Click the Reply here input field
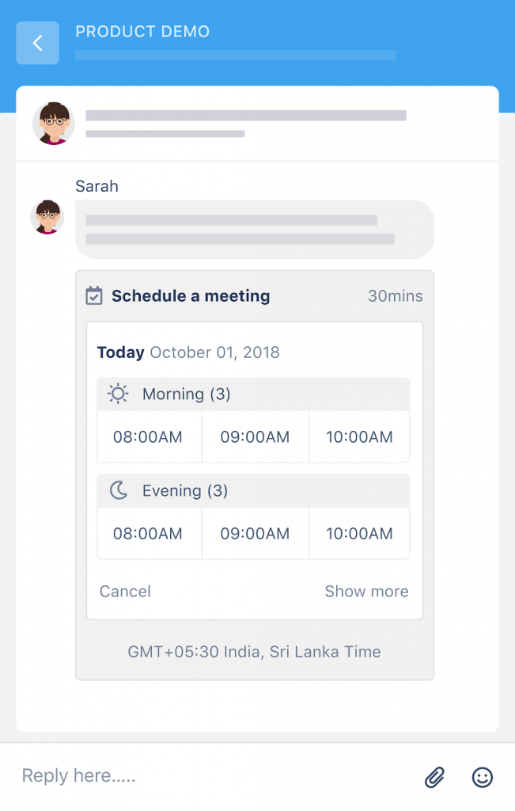 tap(78, 775)
